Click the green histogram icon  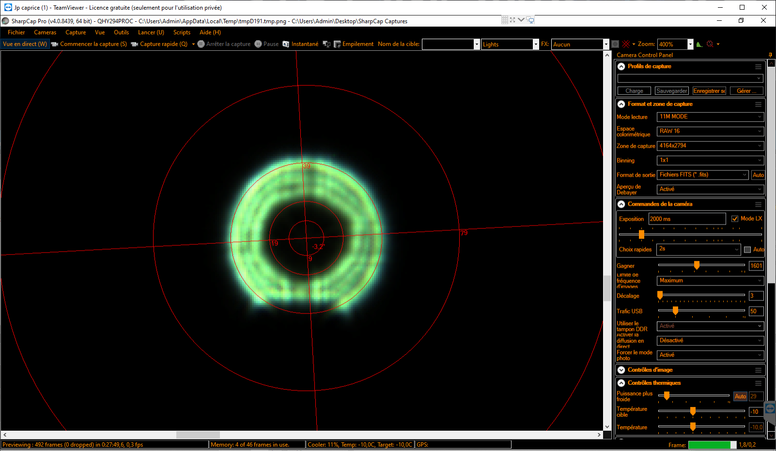[x=699, y=44]
